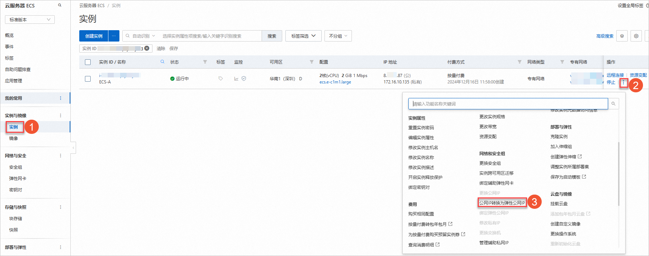Screen dimensions: 649x256
Task: Click external link icon beside 保存为启动模板
Action: [x=584, y=177]
